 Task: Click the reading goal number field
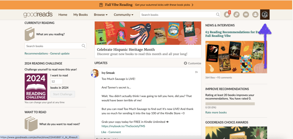coord(56,81)
